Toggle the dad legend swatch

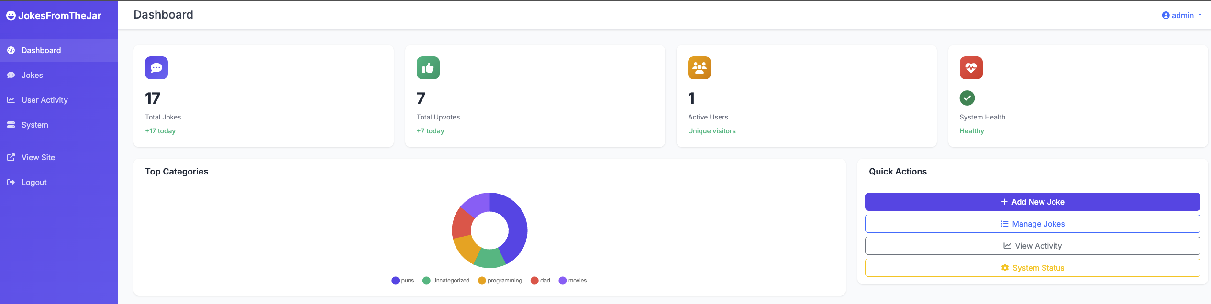(534, 281)
